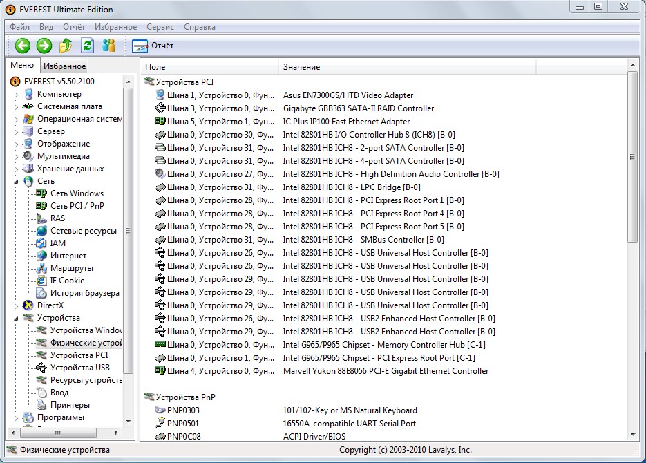This screenshot has height=463, width=646.
Task: Switch to the Избранное tab in the sidebar
Action: [65, 66]
